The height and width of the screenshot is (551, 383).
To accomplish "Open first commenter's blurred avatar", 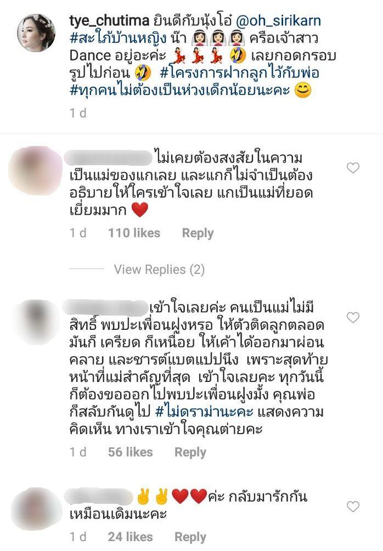I will tap(35, 171).
